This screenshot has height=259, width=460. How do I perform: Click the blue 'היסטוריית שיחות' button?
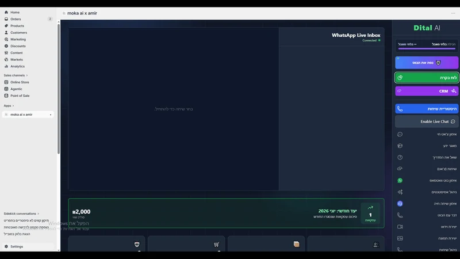[x=427, y=109]
